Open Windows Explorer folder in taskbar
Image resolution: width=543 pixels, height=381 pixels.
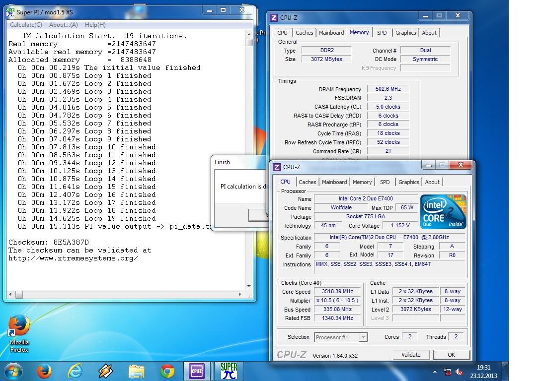click(x=137, y=372)
